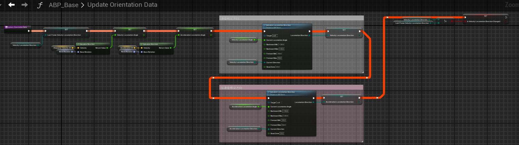
Task: Click Current Locomotion Angle pin in gray comment
Action: [264, 40]
